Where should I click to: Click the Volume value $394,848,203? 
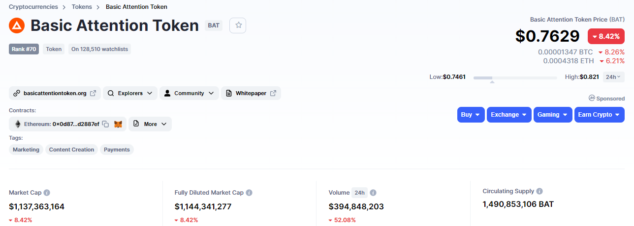(x=356, y=206)
